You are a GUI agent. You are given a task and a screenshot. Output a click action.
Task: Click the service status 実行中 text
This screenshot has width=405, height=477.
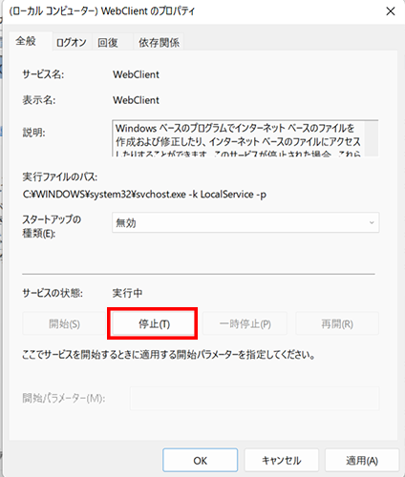127,293
